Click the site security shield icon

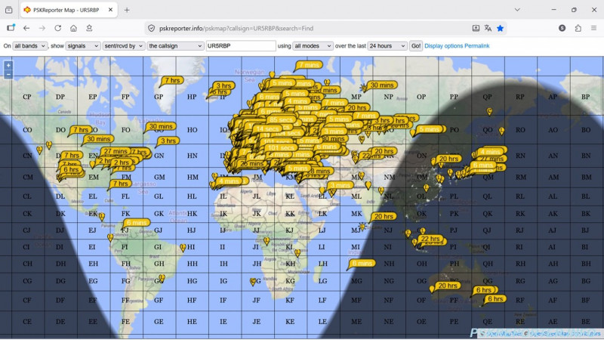[152, 28]
